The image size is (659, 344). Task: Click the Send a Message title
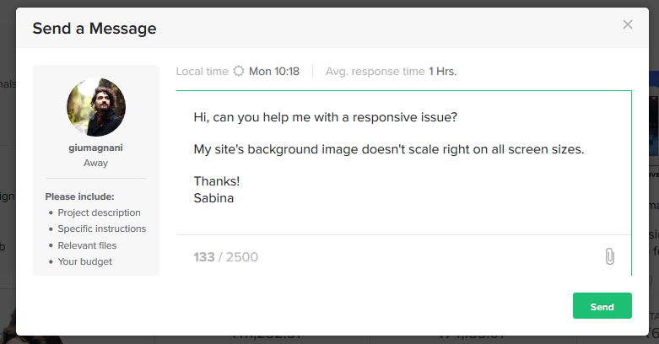95,29
